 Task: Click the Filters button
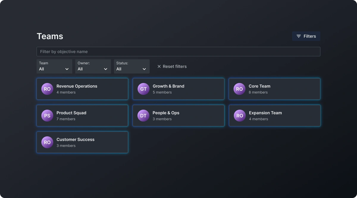pos(306,36)
